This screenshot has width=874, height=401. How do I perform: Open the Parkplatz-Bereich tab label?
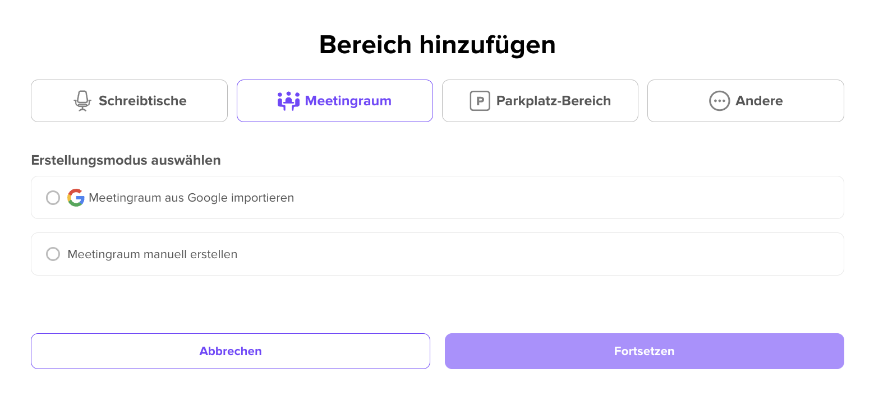pos(554,101)
